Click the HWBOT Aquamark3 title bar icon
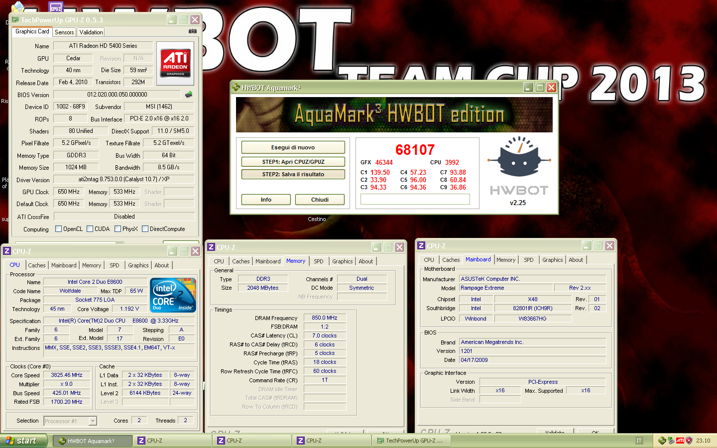 [236, 88]
